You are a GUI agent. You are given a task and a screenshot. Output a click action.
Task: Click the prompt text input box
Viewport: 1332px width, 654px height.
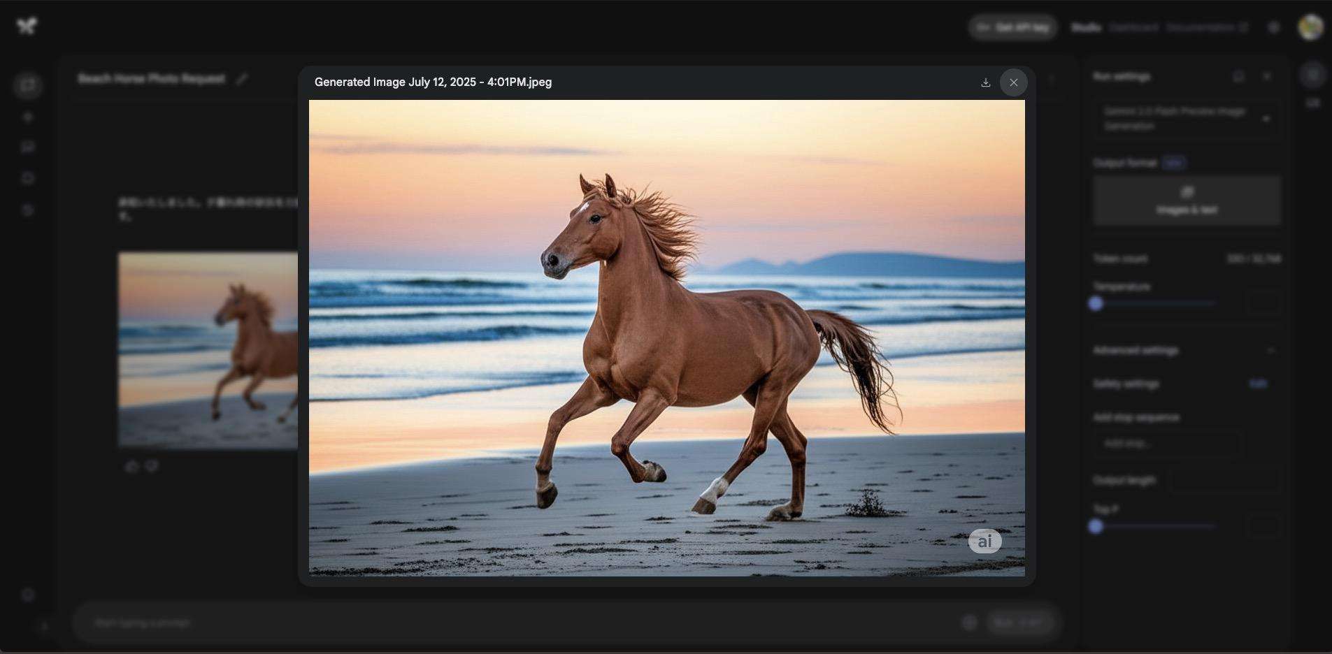pyautogui.click(x=517, y=622)
